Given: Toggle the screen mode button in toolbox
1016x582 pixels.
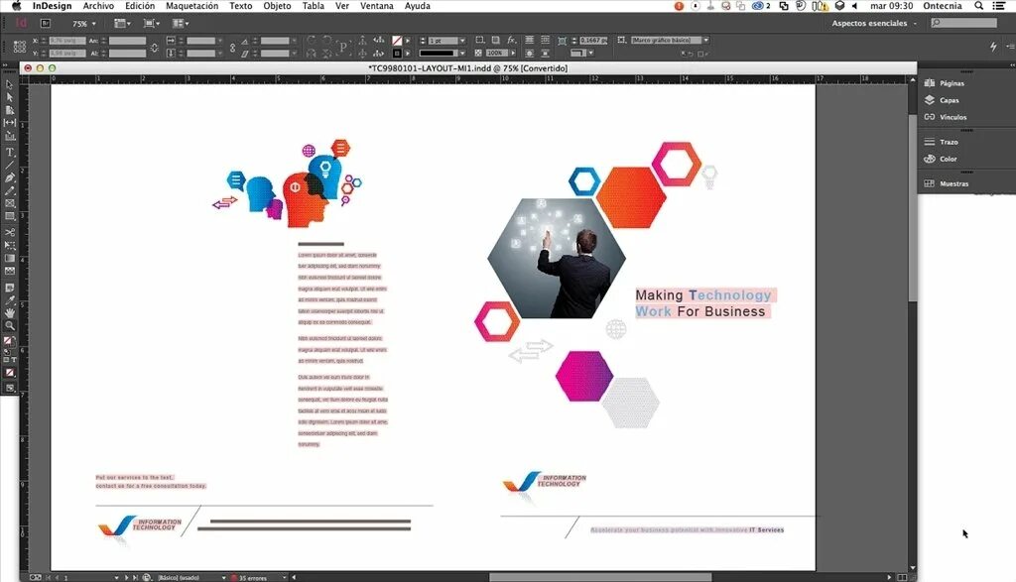Looking at the screenshot, I should coord(9,388).
